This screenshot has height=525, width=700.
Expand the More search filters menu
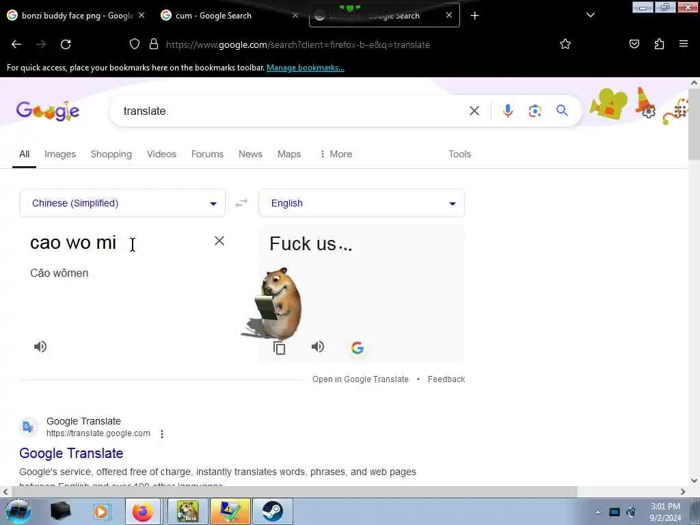pos(336,154)
